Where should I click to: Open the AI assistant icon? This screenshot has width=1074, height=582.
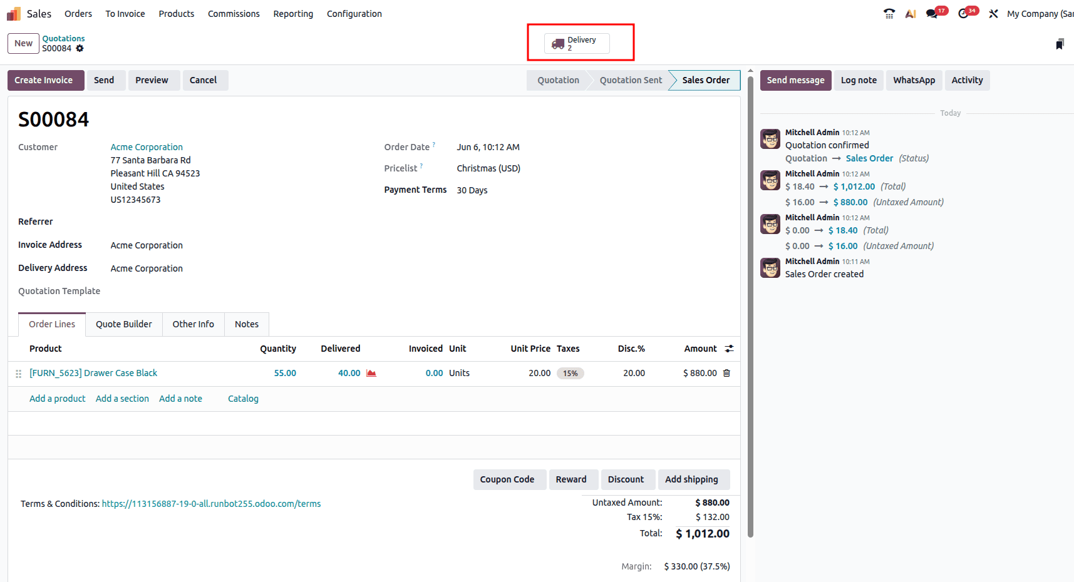[x=911, y=14]
